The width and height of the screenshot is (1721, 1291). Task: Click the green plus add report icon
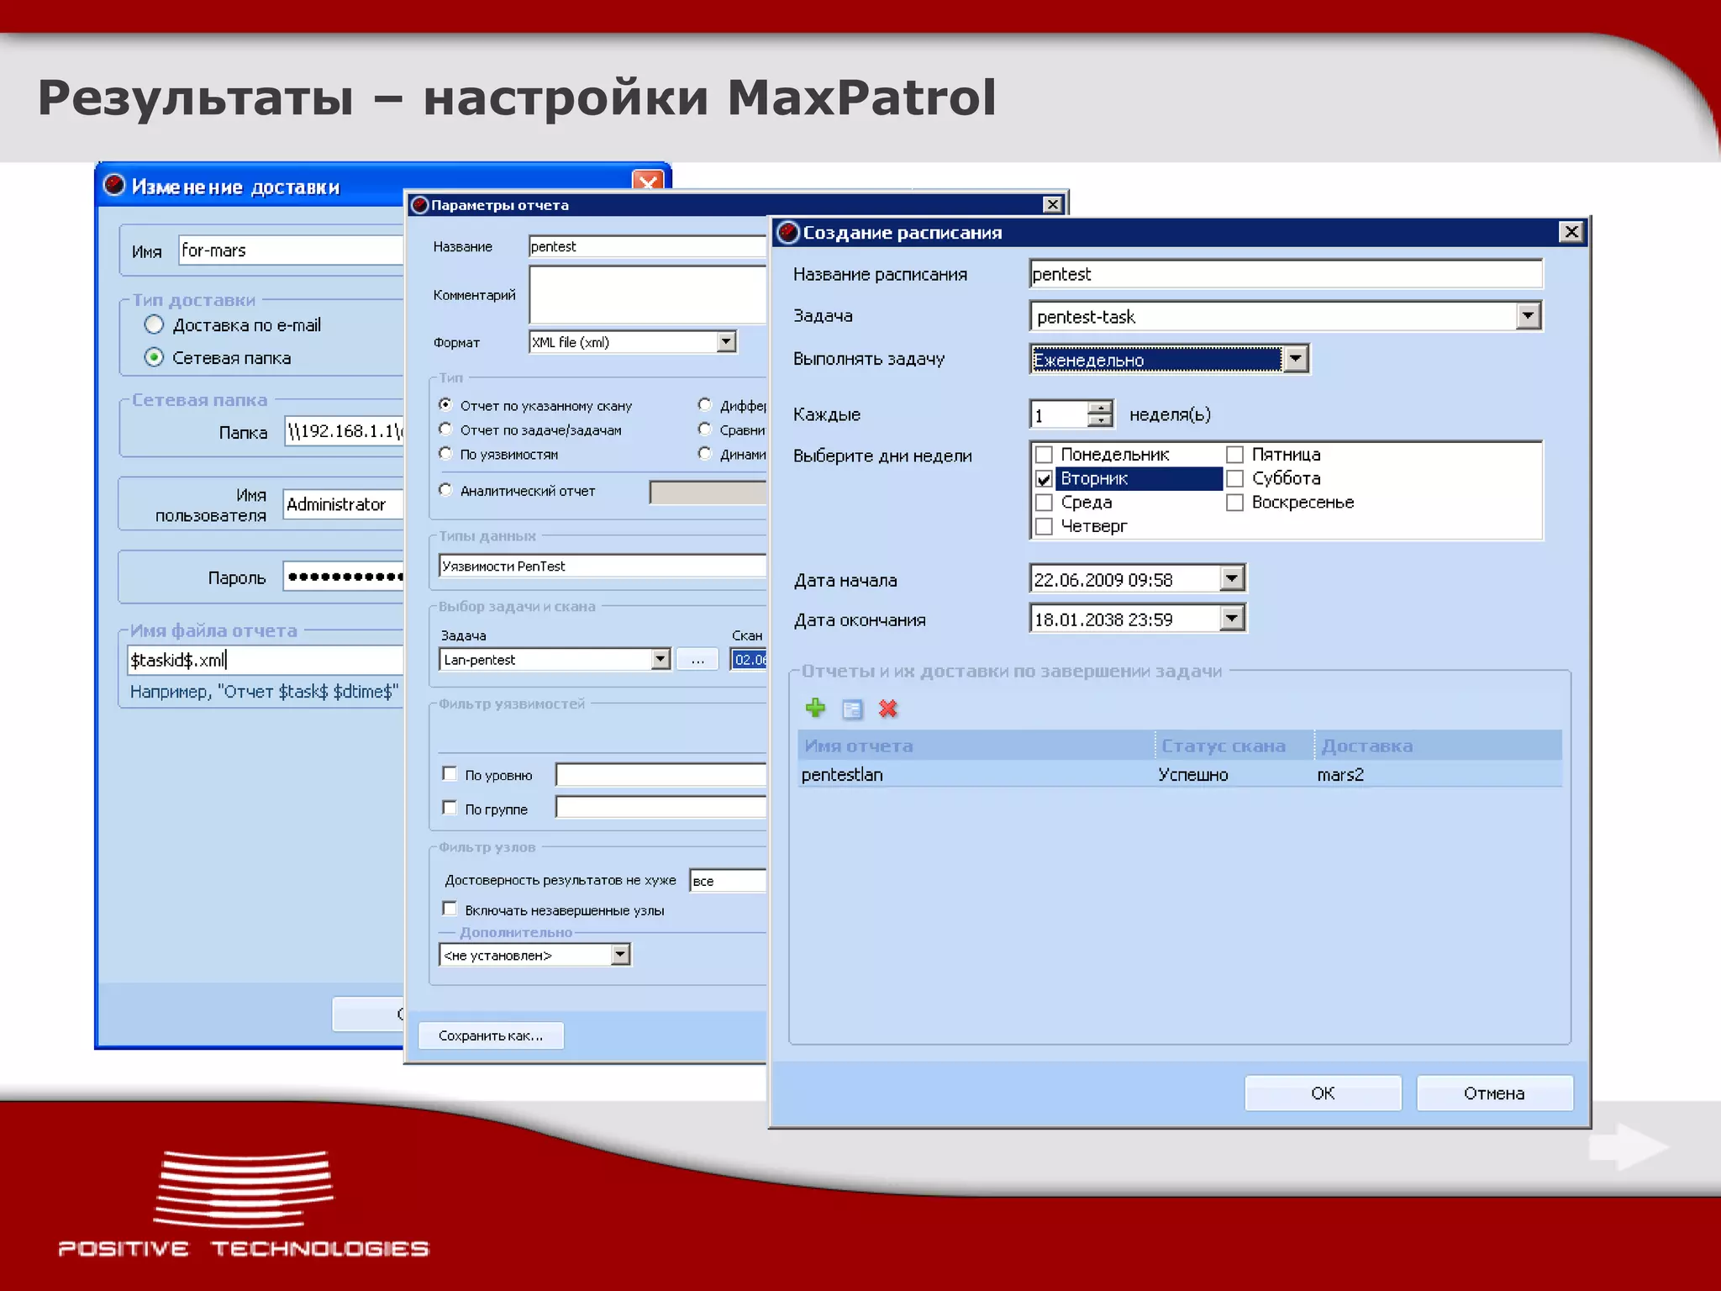tap(815, 709)
